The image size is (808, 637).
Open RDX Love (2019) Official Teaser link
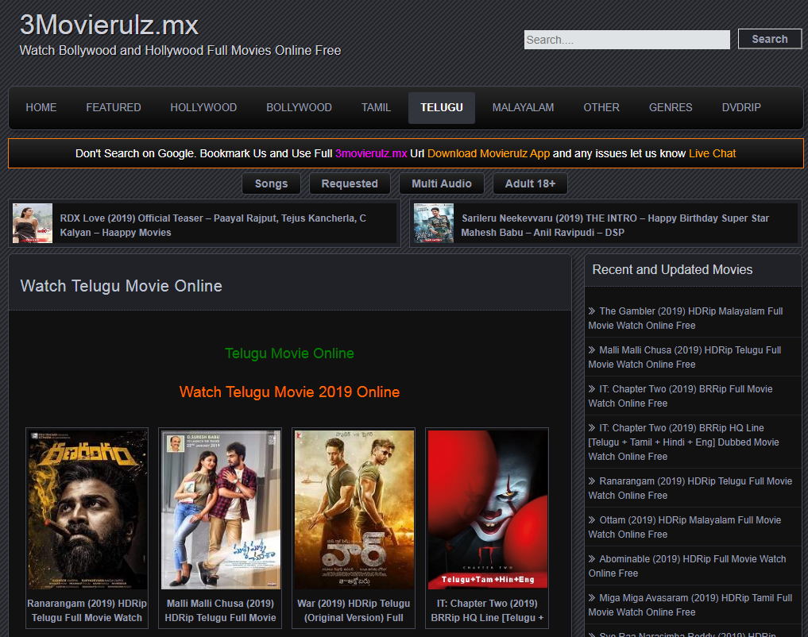click(x=213, y=225)
